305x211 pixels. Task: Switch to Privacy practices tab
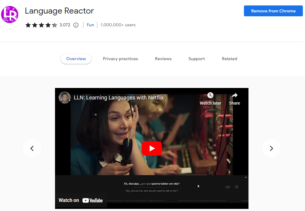tap(120, 59)
